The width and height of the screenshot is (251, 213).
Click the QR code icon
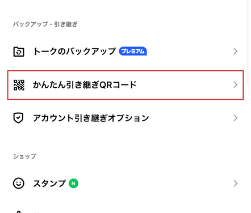19,85
